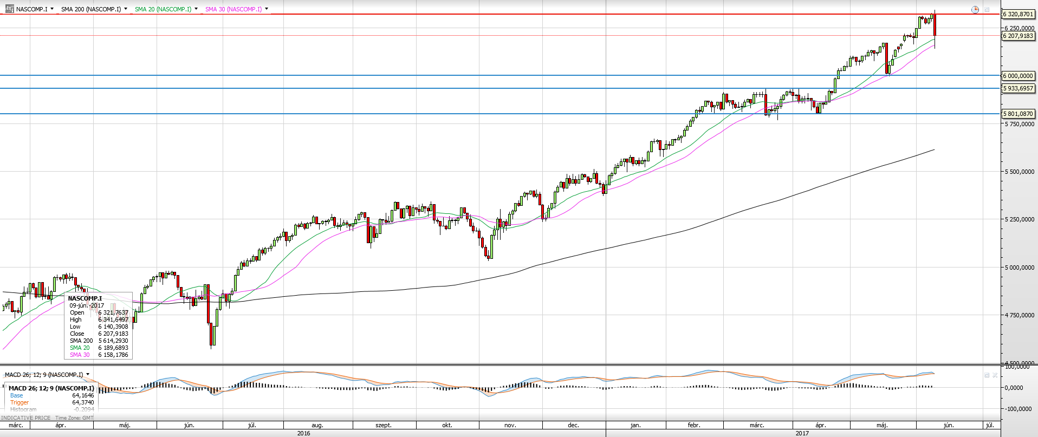Click the INDICATIVE PRICE status text
1038x437 pixels.
[x=25, y=418]
